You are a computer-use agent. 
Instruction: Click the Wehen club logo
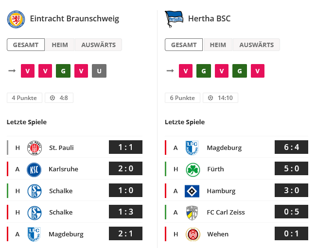point(193,234)
